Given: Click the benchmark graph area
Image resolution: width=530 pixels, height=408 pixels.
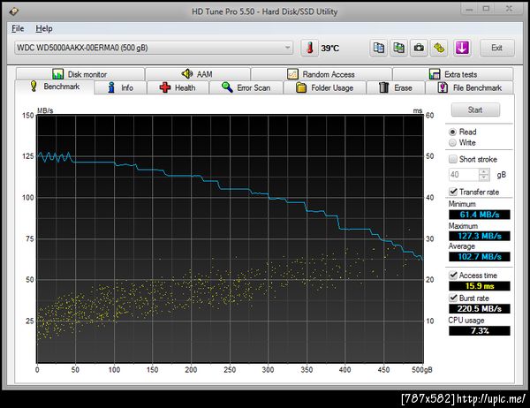Looking at the screenshot, I should click(230, 238).
